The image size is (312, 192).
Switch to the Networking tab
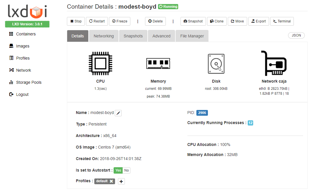[x=104, y=36]
